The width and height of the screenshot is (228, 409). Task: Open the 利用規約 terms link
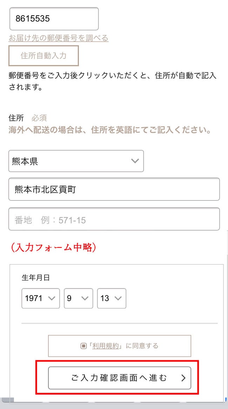pyautogui.click(x=106, y=346)
